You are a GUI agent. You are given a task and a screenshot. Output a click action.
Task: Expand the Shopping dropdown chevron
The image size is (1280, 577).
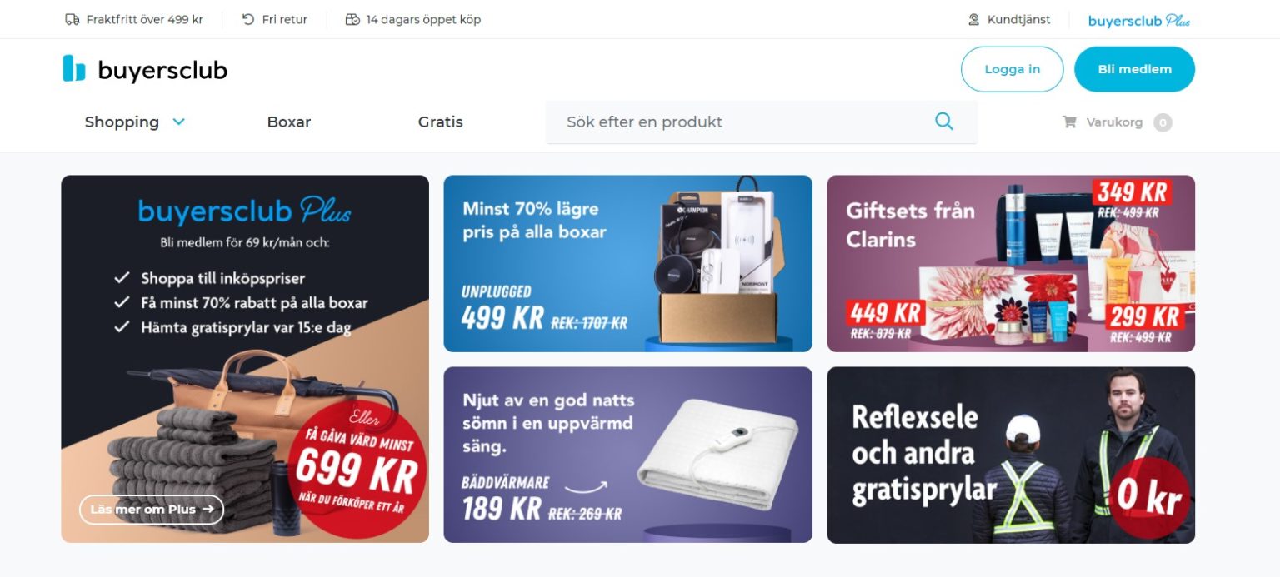(178, 122)
